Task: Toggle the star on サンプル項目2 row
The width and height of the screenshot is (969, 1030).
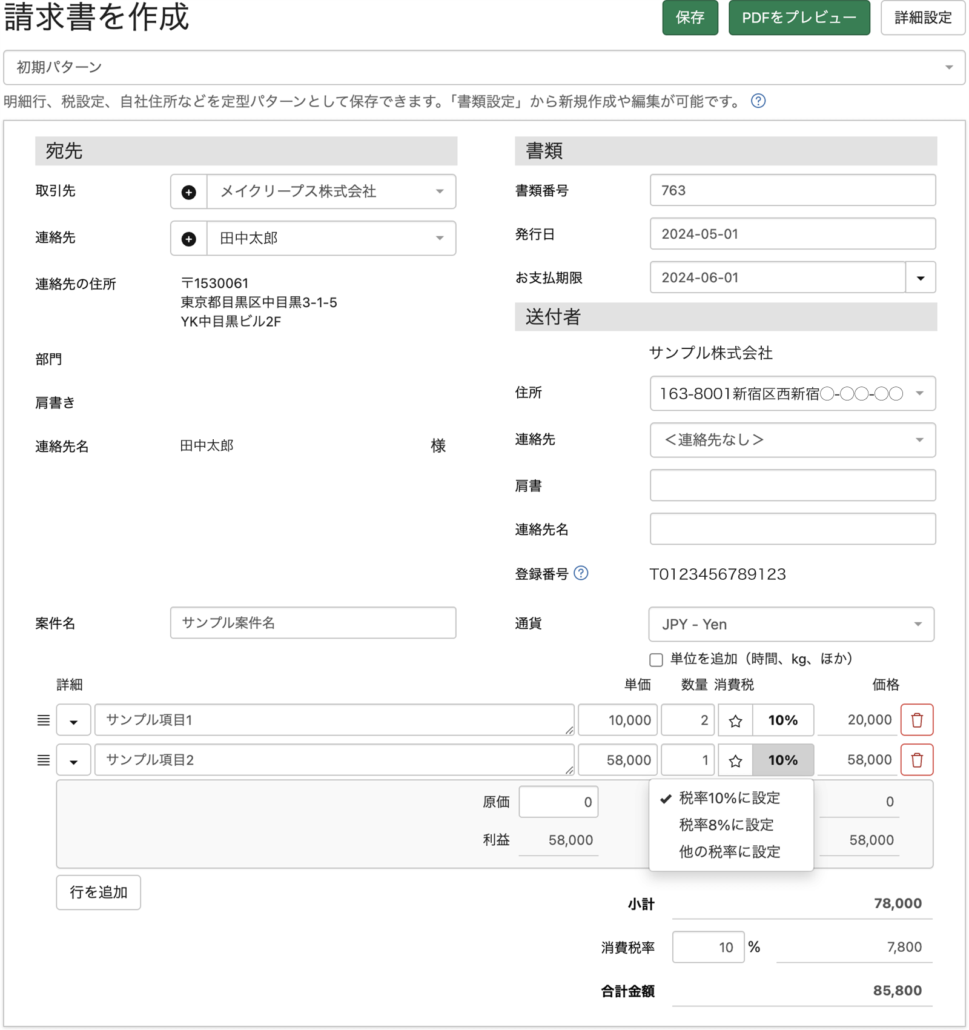Action: tap(736, 760)
